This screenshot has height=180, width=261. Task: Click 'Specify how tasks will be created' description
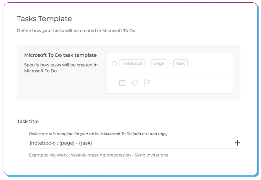click(61, 68)
